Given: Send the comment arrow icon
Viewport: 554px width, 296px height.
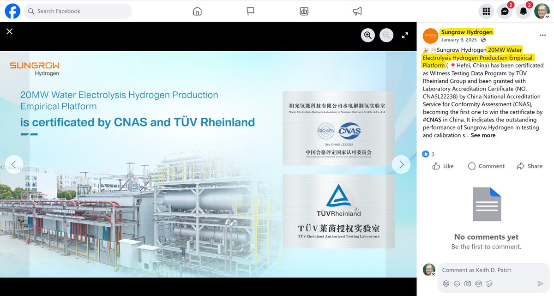Looking at the screenshot, I should [540, 284].
